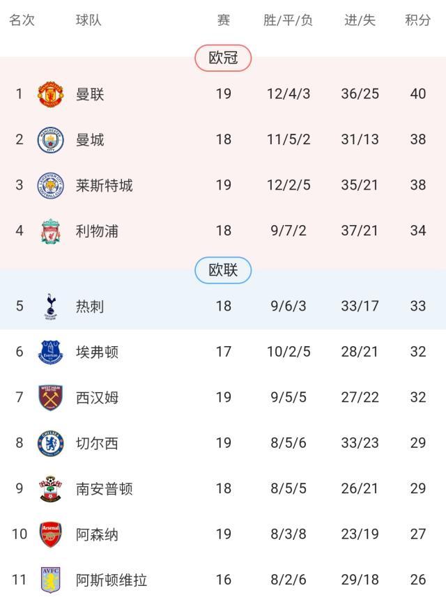This screenshot has height=597, width=446.
Task: Select the Tottenham cockerel logo
Action: coord(50,306)
